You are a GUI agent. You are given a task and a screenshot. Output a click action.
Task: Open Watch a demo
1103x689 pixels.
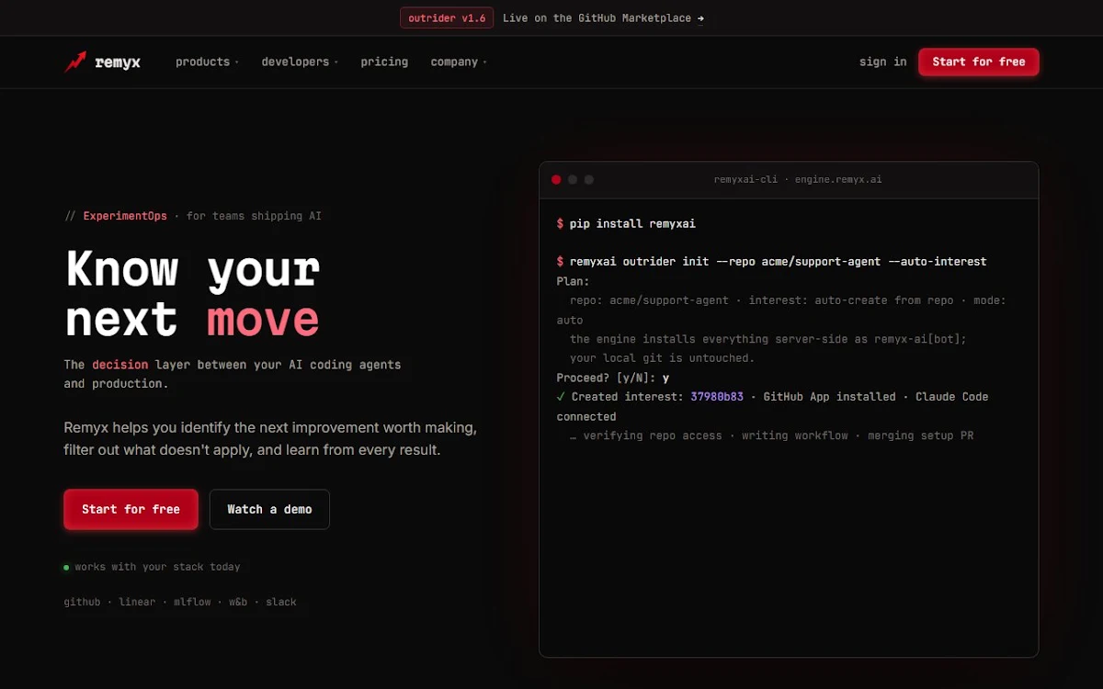click(269, 509)
